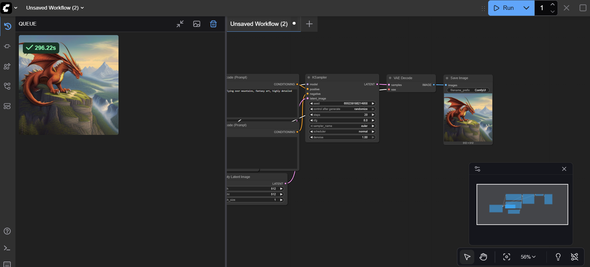Open the queue history sidebar icon

point(7,26)
